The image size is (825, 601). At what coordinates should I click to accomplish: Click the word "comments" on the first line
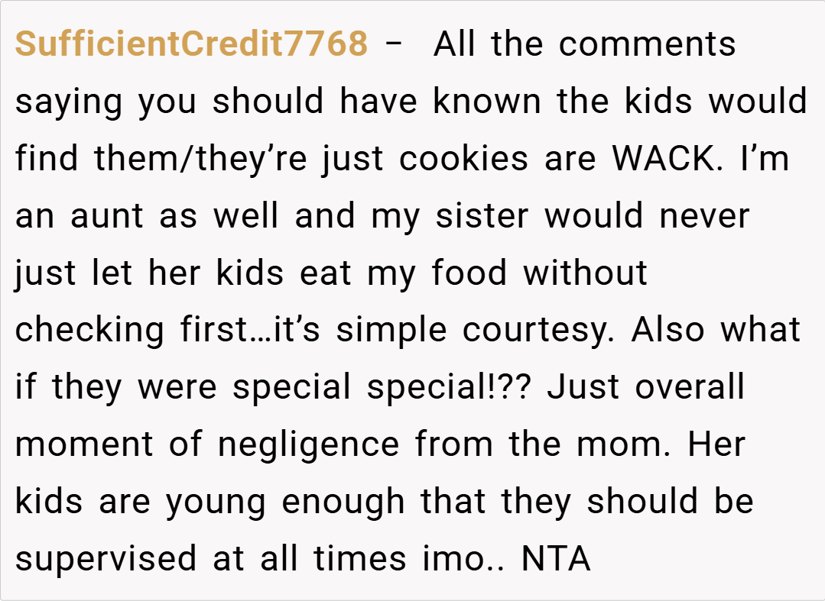point(647,44)
